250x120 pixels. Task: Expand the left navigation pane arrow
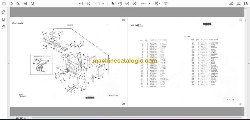pyautogui.click(x=9, y=63)
